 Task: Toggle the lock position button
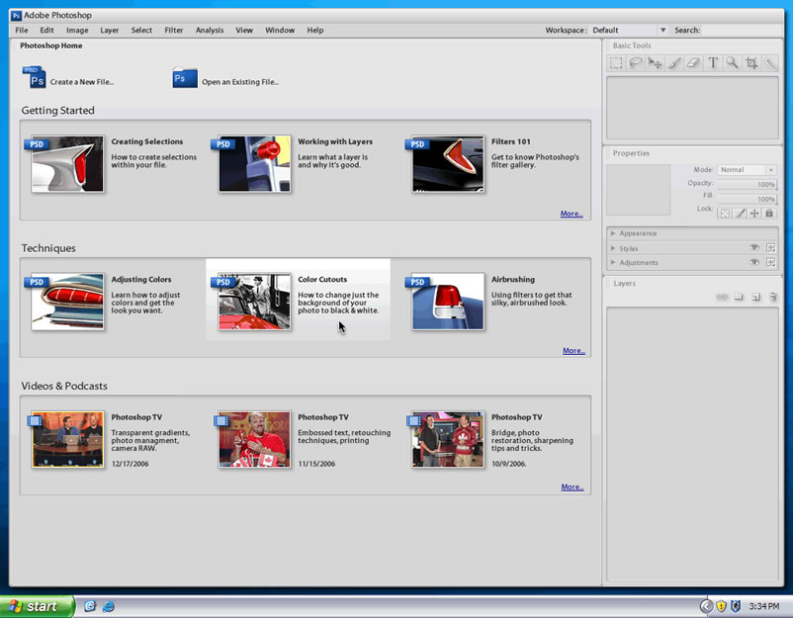[754, 214]
